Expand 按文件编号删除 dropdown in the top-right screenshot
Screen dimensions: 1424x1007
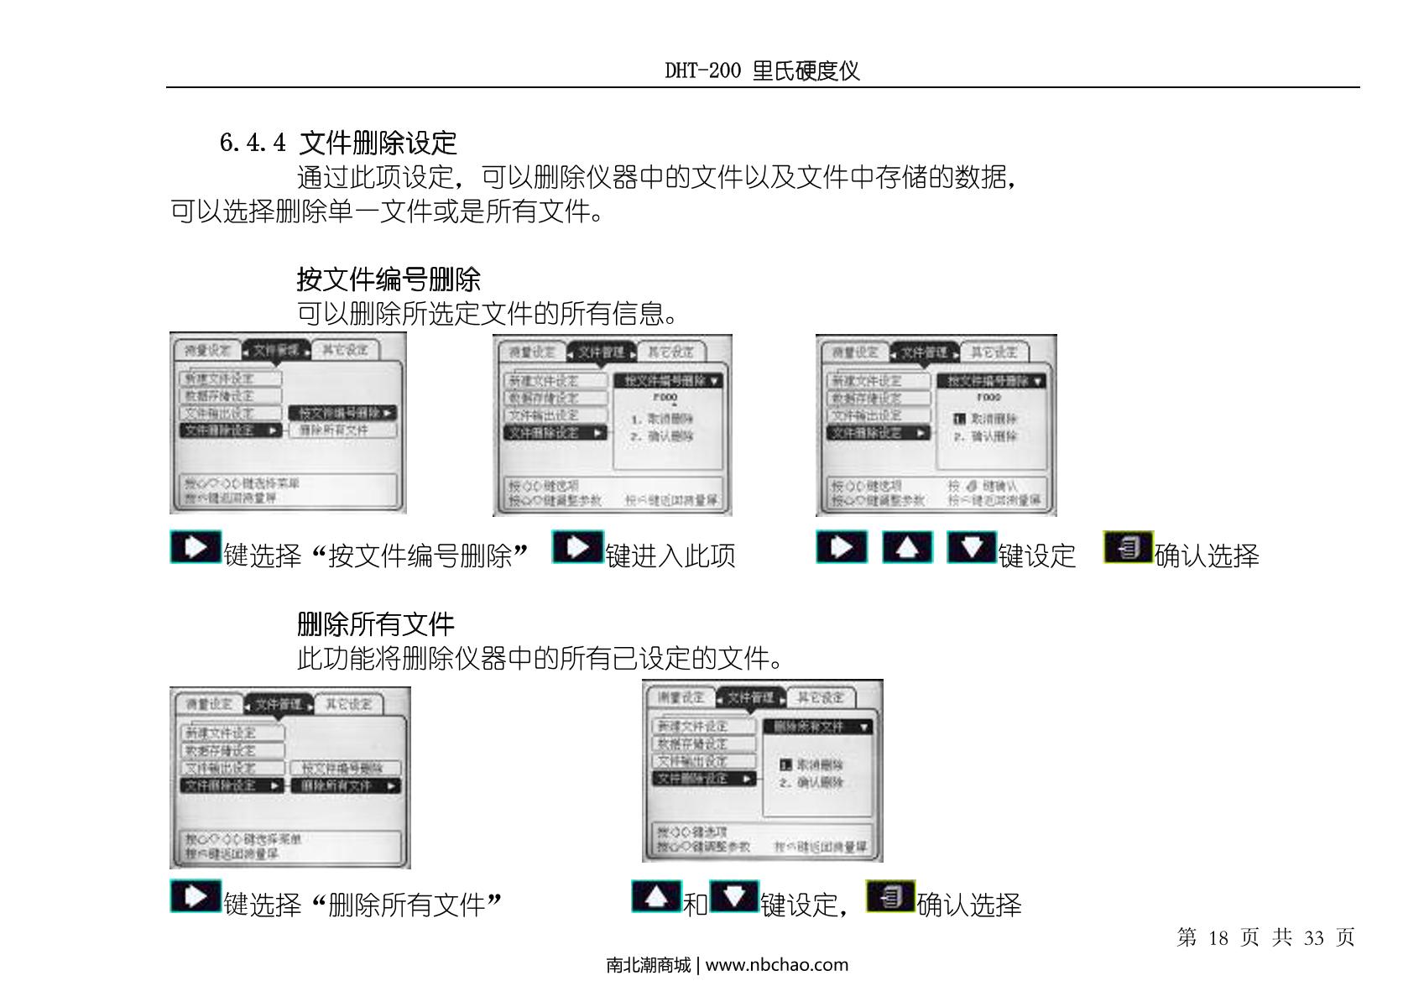click(992, 381)
